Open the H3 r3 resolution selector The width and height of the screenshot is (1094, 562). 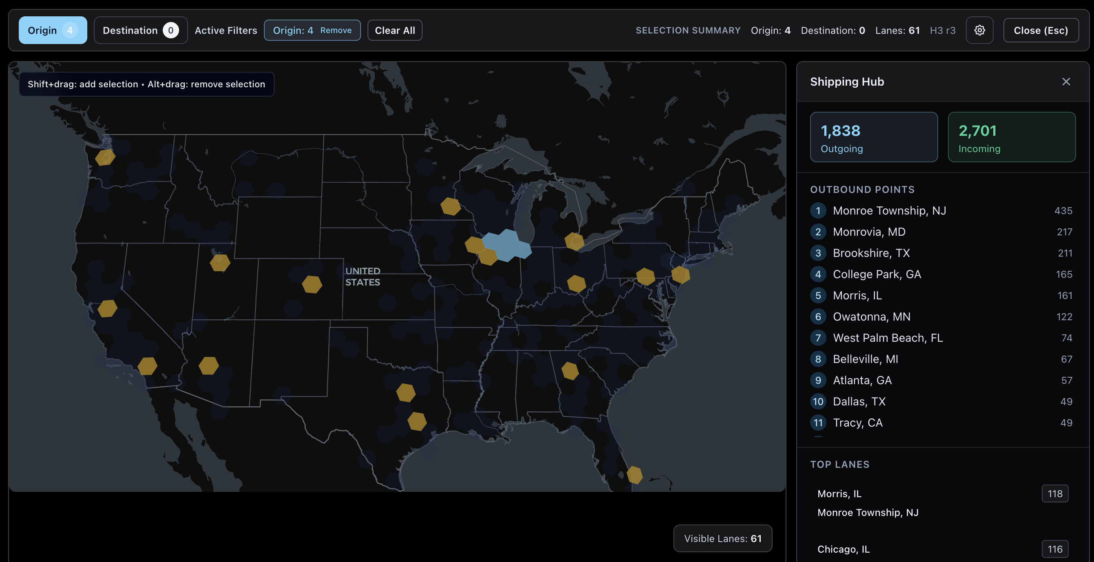point(943,30)
